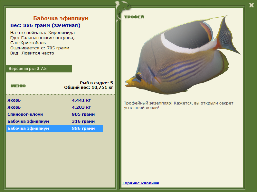The width and height of the screenshot is (257, 192).
Task: Click the Оценивается с: 705 грамм line
Action: (x=40, y=48)
